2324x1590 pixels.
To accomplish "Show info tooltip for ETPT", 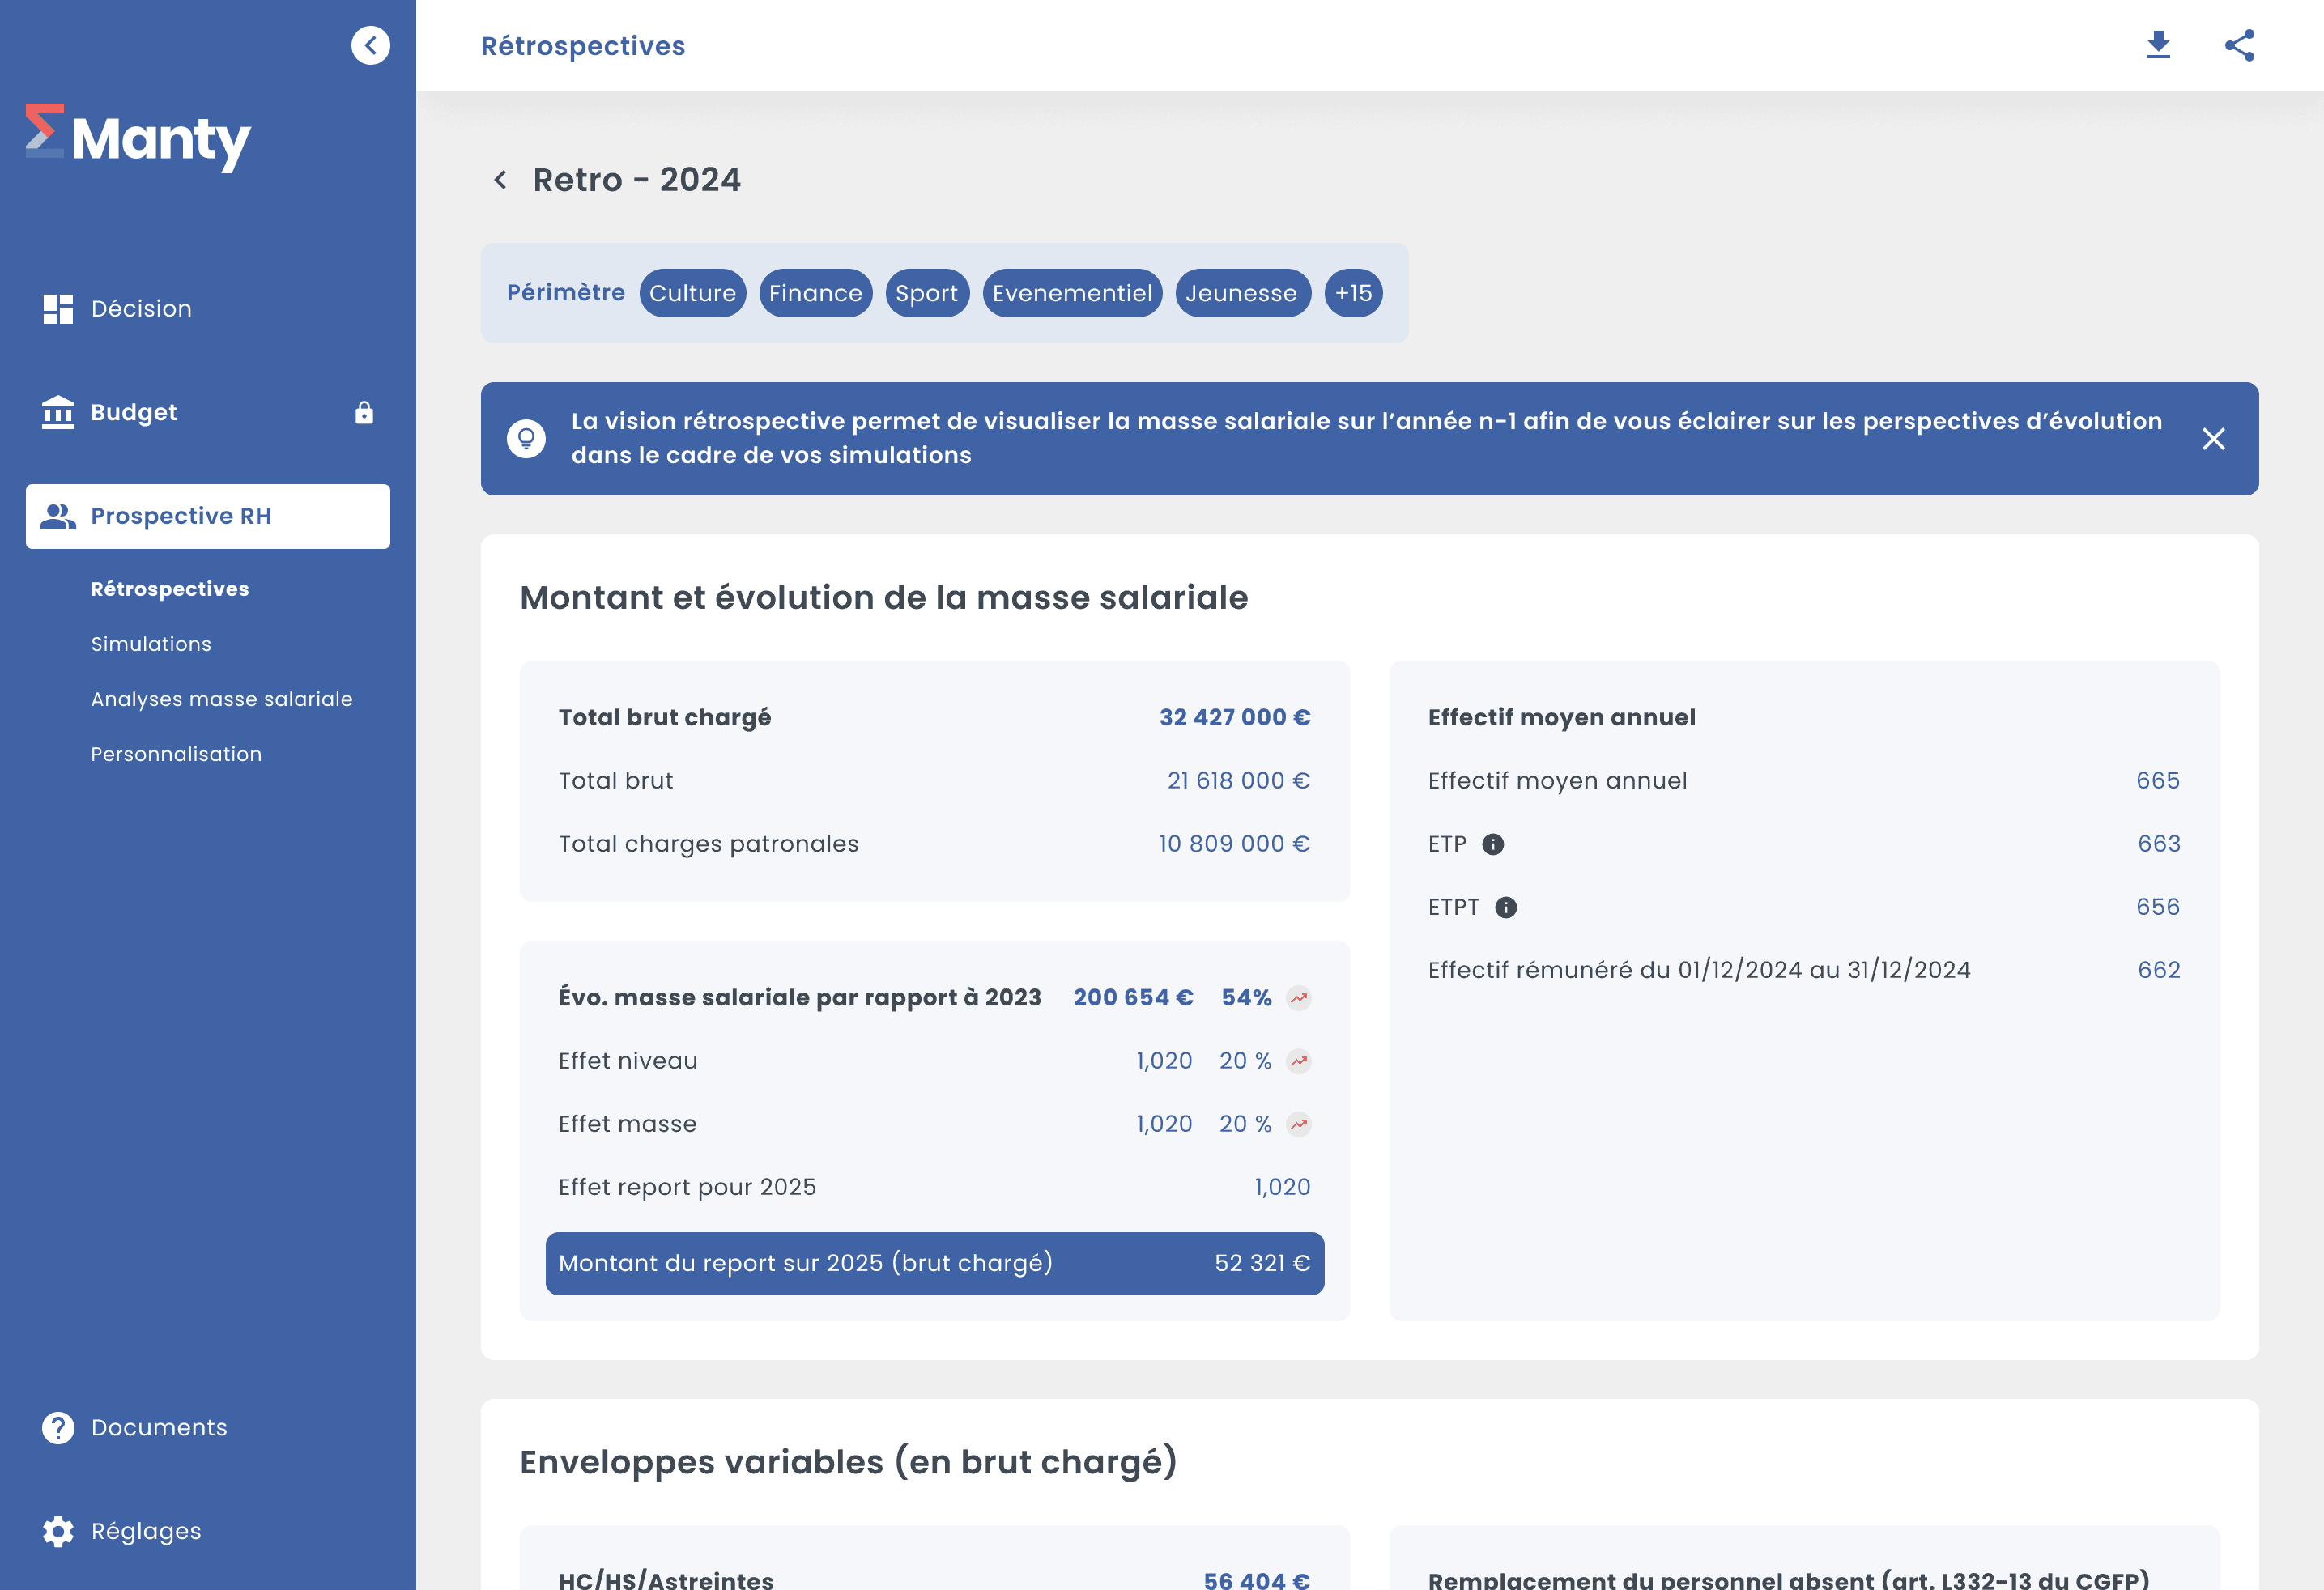I will coord(1505,907).
